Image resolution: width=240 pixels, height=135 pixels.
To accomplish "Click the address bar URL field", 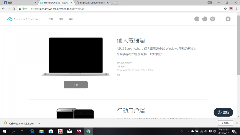I will coord(122,9).
